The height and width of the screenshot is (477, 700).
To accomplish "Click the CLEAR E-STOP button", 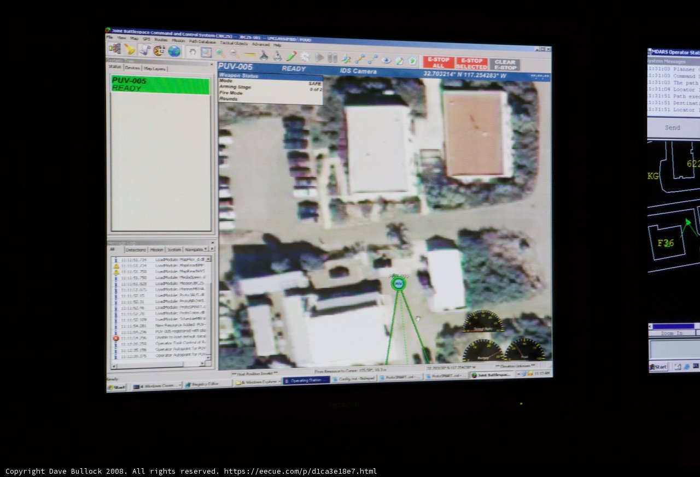I will click(x=504, y=64).
